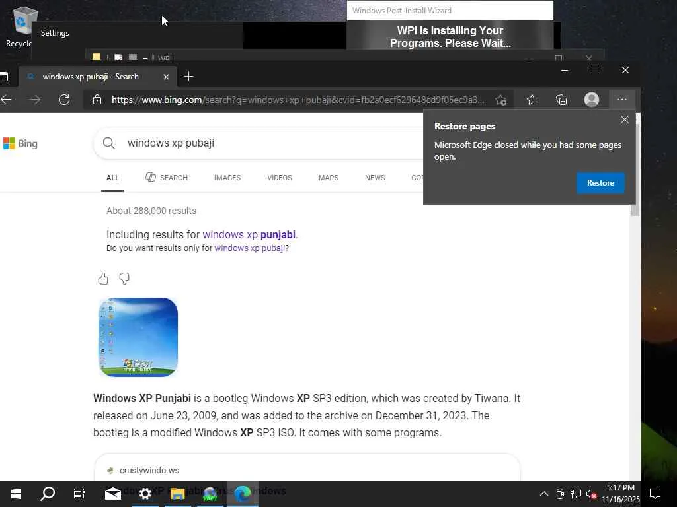
Task: Switch to the VIDEOS tab
Action: point(280,178)
